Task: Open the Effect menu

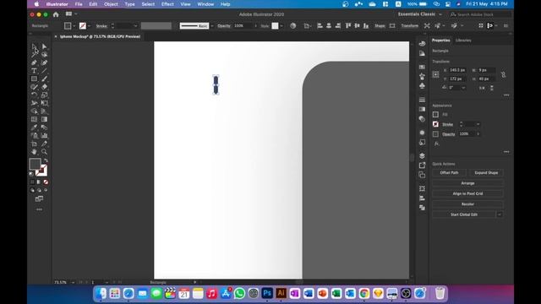Action: point(167,4)
